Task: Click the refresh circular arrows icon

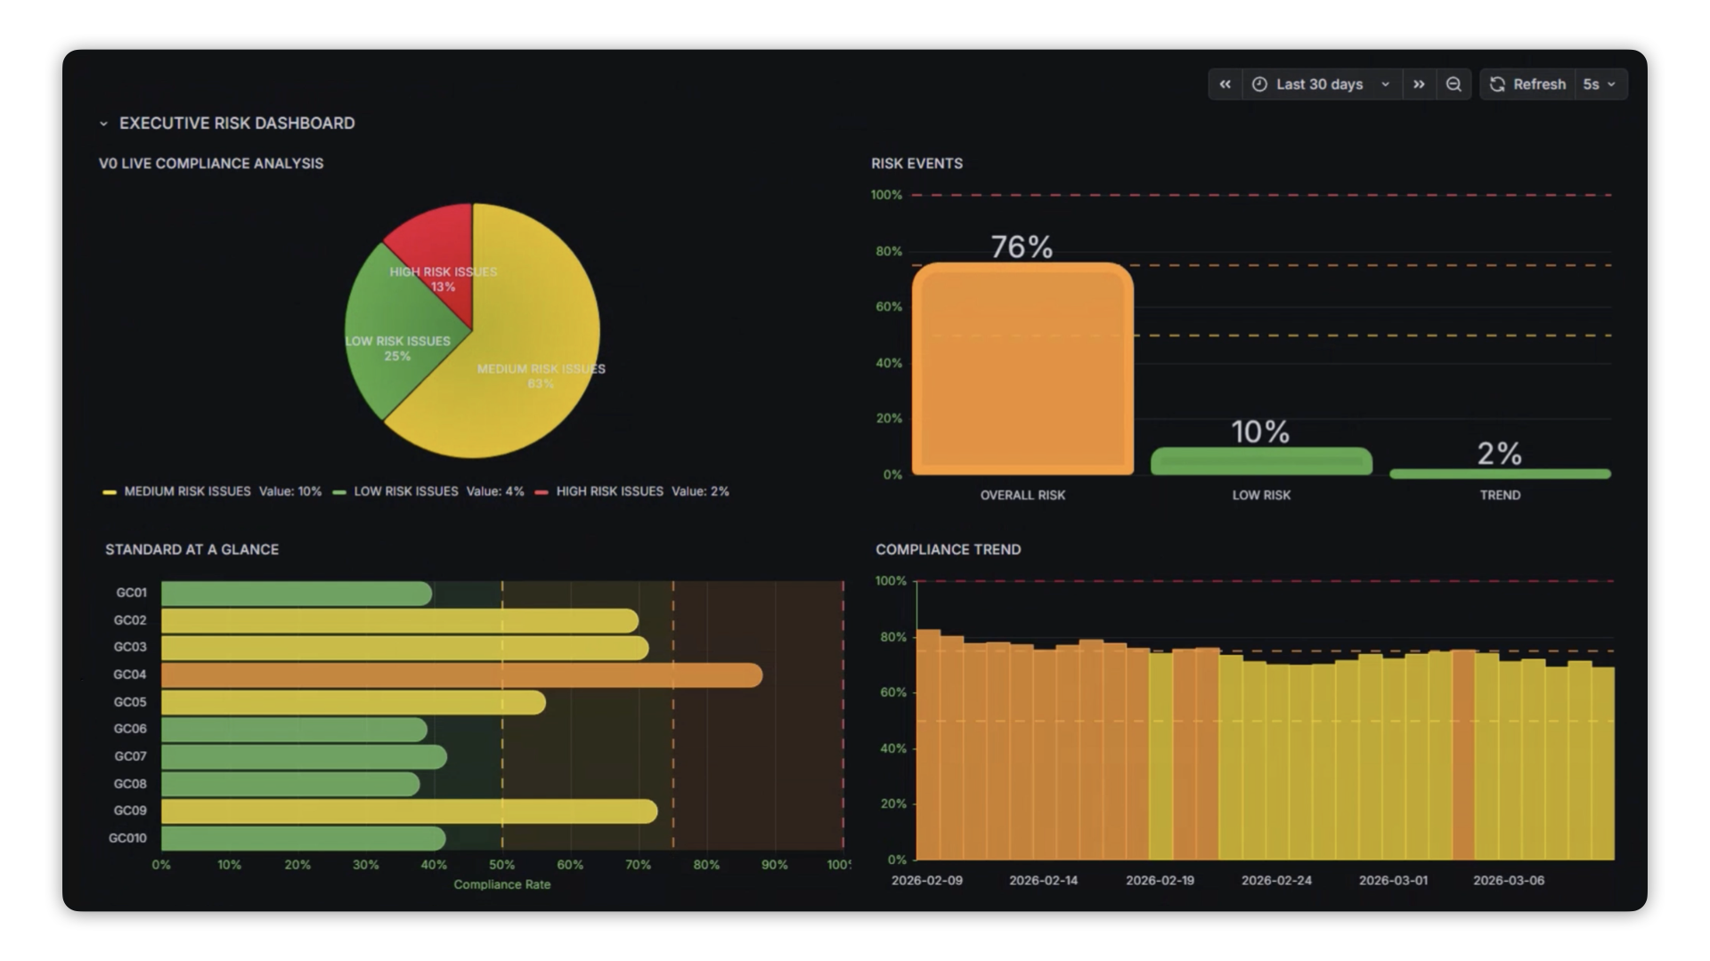Action: pyautogui.click(x=1497, y=85)
